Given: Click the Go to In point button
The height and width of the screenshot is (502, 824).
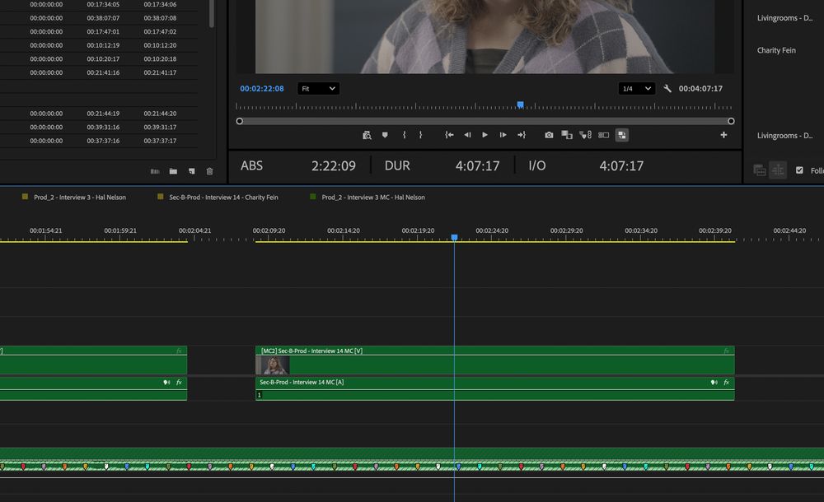Looking at the screenshot, I should pyautogui.click(x=449, y=135).
